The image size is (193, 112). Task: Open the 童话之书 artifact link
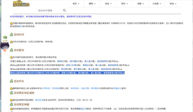83,109
